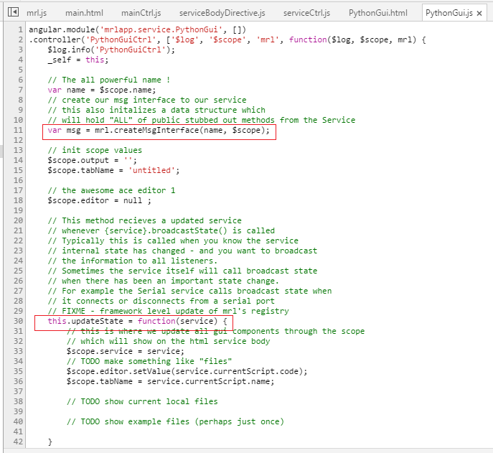Toggle the navigator sidebar panel icon

click(x=13, y=12)
